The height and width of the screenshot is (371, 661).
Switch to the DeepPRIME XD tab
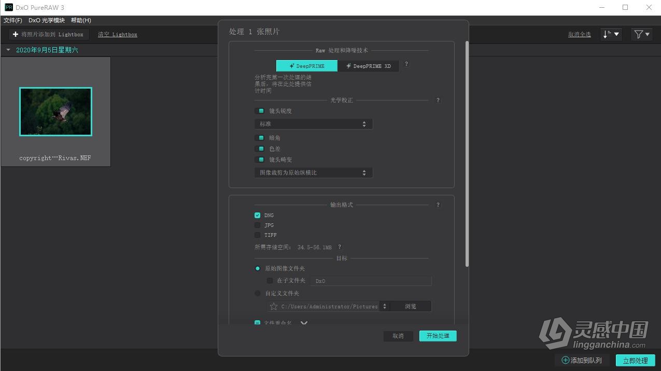[x=368, y=66]
